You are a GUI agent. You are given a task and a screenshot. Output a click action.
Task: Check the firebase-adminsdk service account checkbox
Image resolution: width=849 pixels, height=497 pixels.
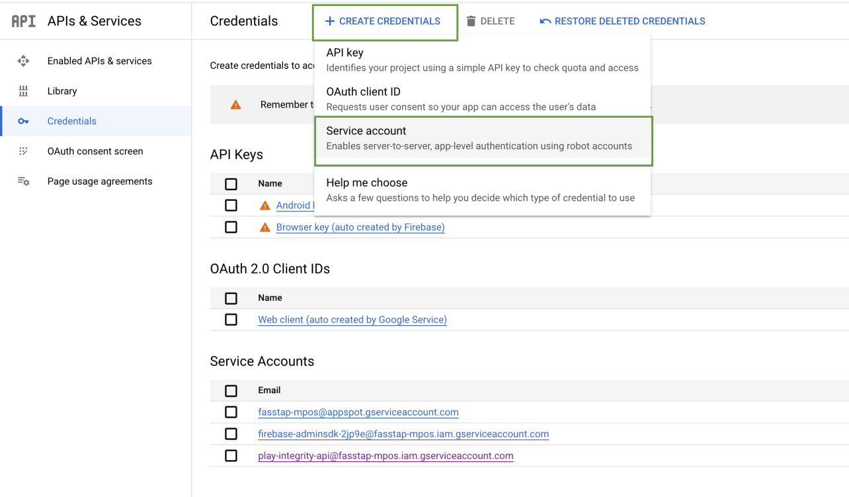point(231,434)
